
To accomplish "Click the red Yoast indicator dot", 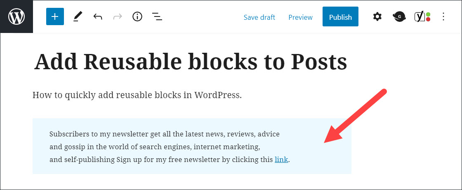I will point(428,19).
